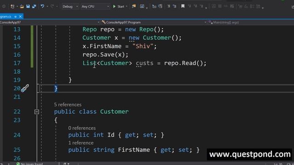The width and height of the screenshot is (294, 165).
Task: Click the Undo arrow icon
Action: tap(42, 6)
